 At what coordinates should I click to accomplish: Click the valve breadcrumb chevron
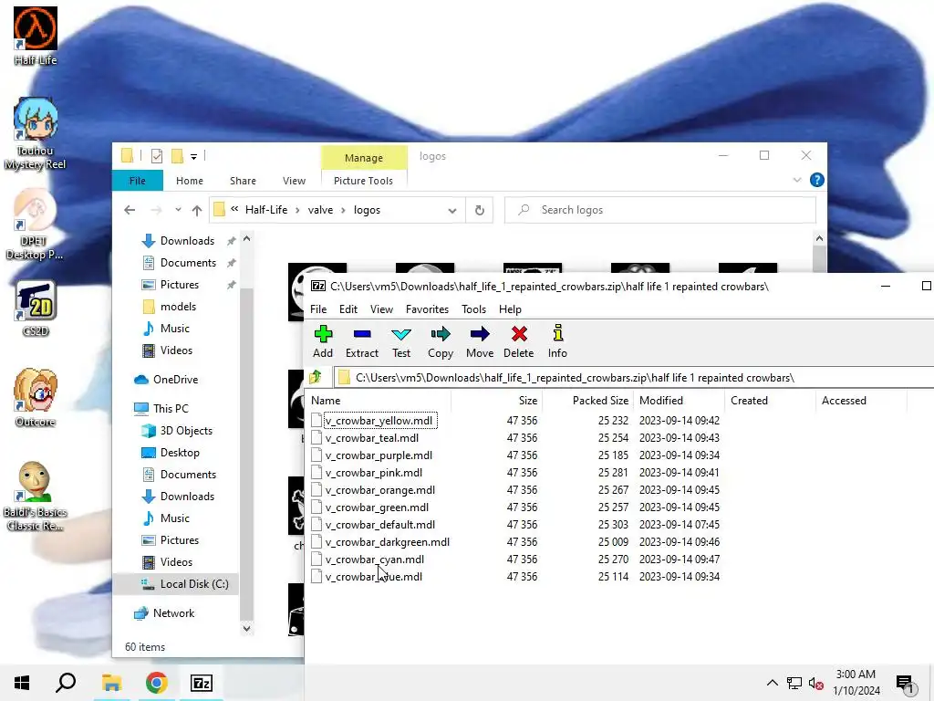click(343, 210)
